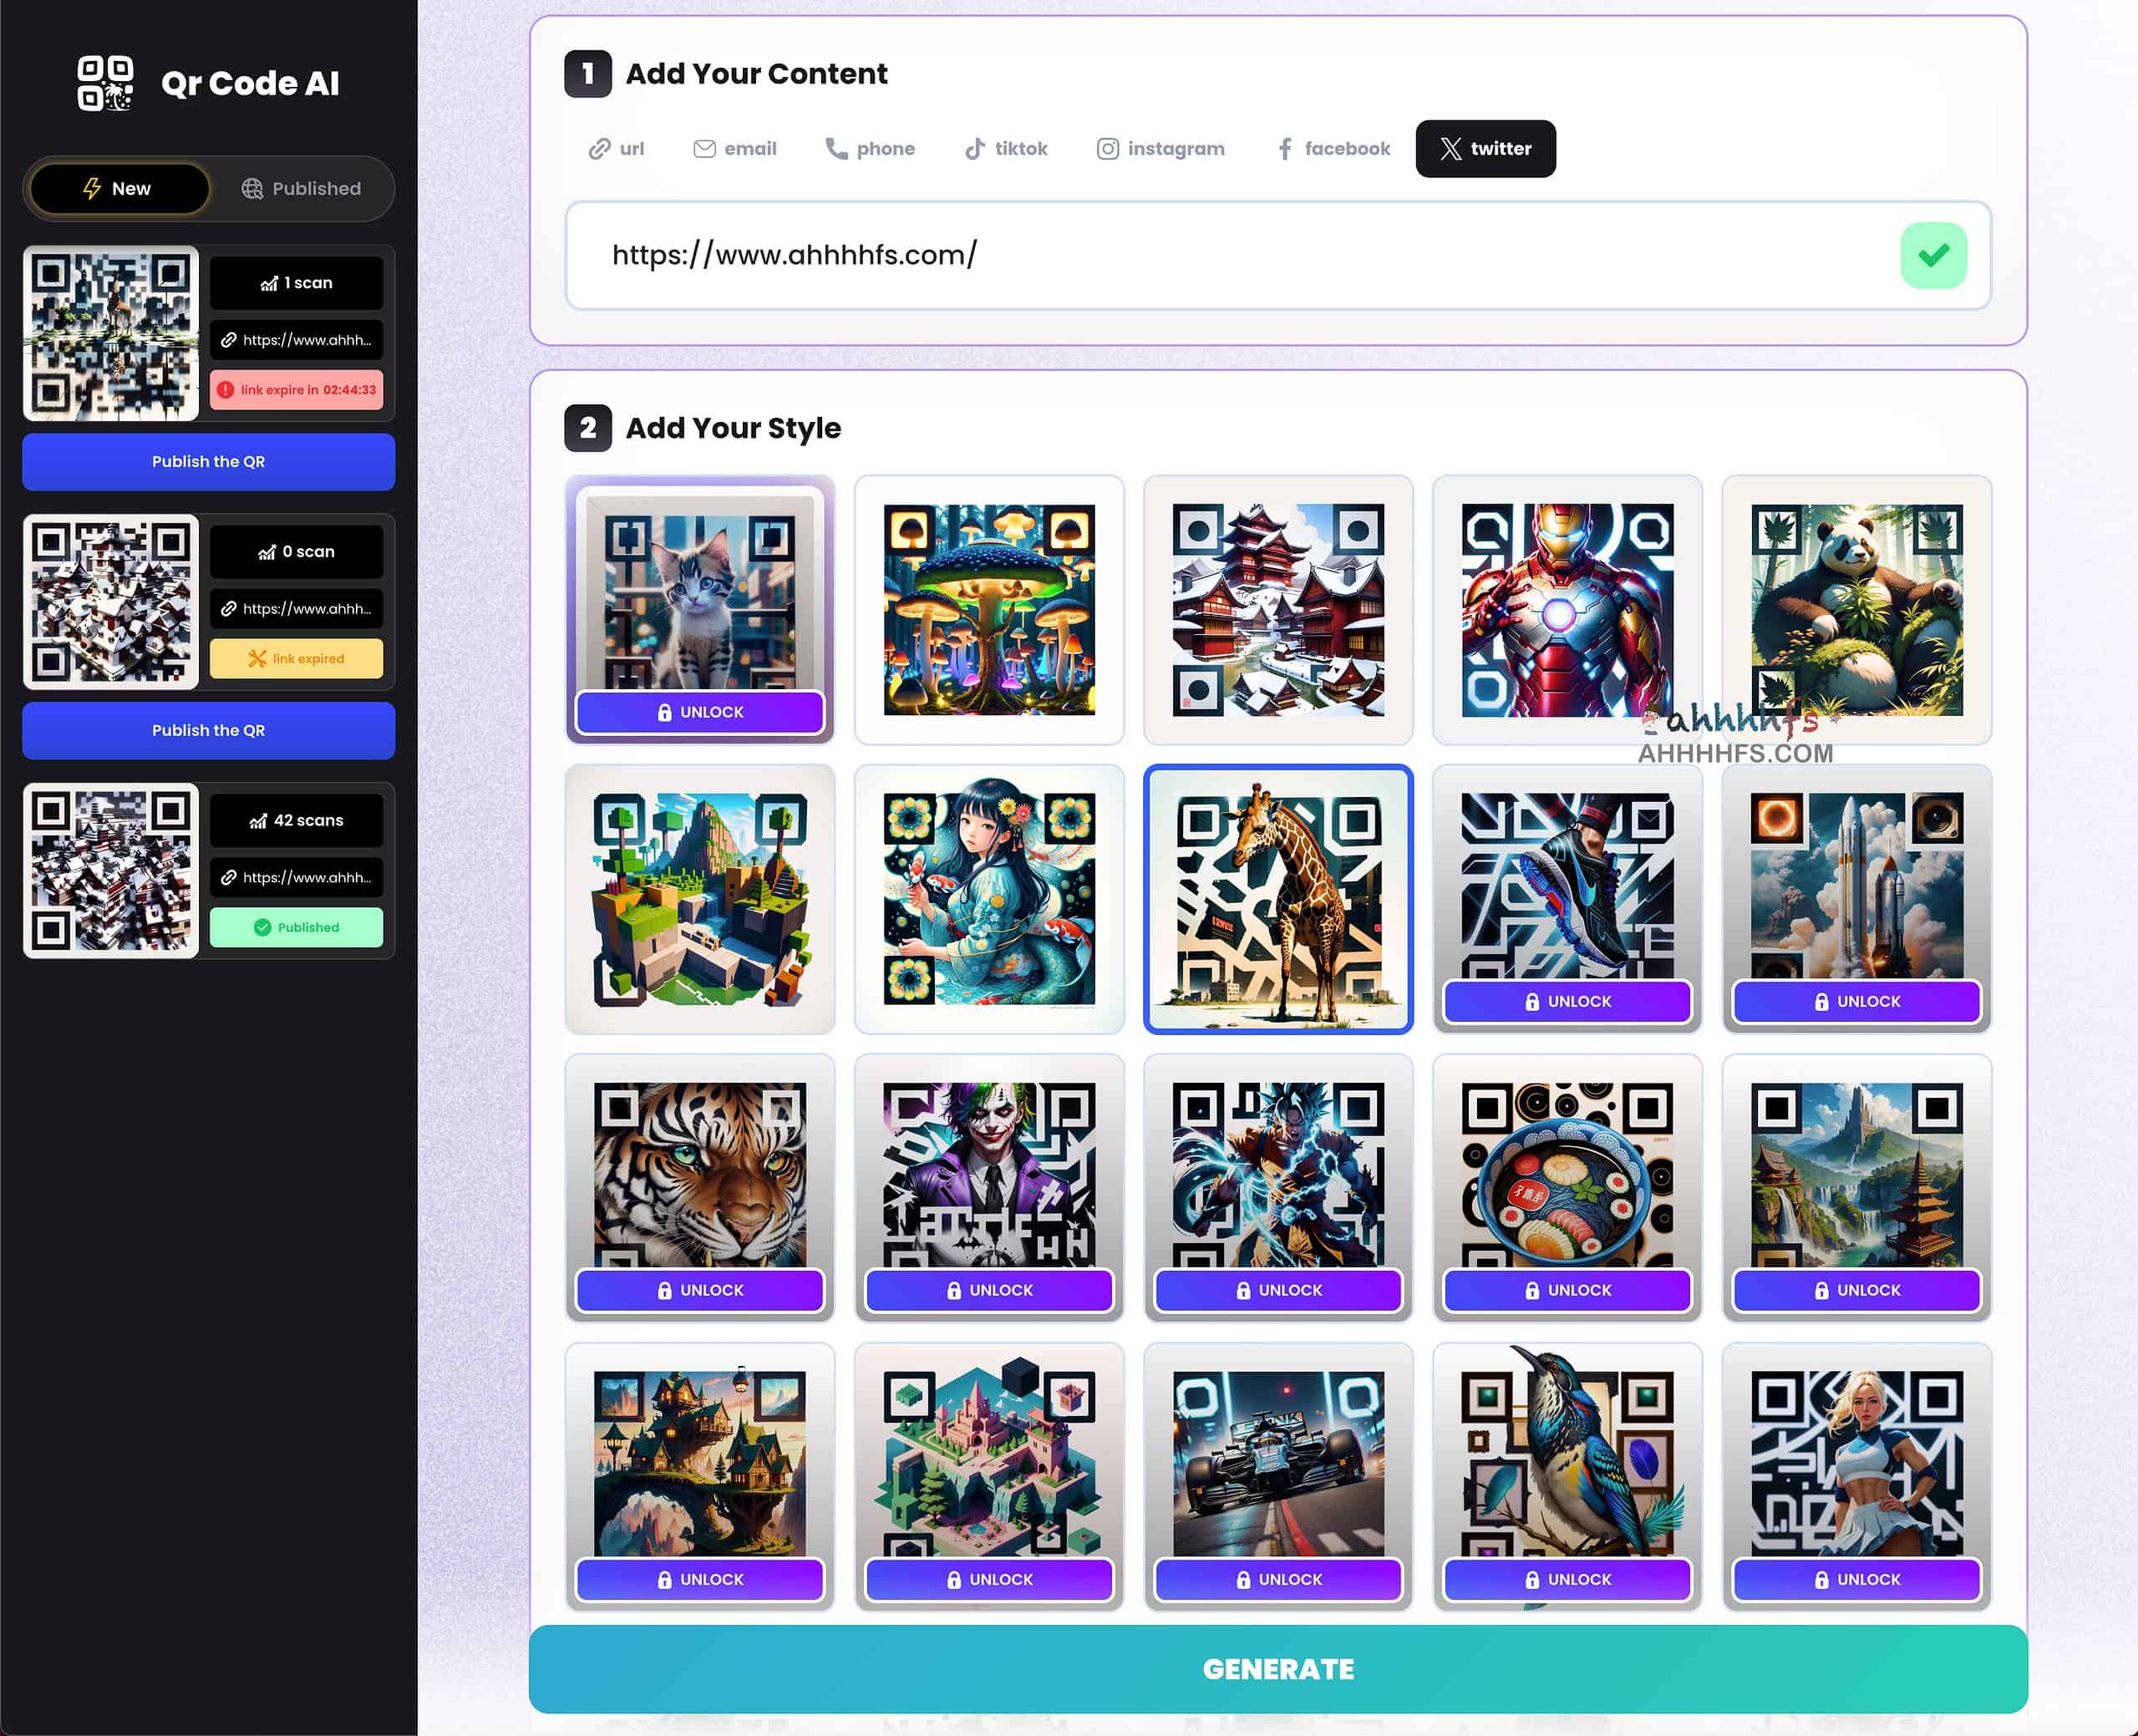The height and width of the screenshot is (1736, 2138).
Task: Open the 42 scans QR thumbnail
Action: pyautogui.click(x=111, y=870)
